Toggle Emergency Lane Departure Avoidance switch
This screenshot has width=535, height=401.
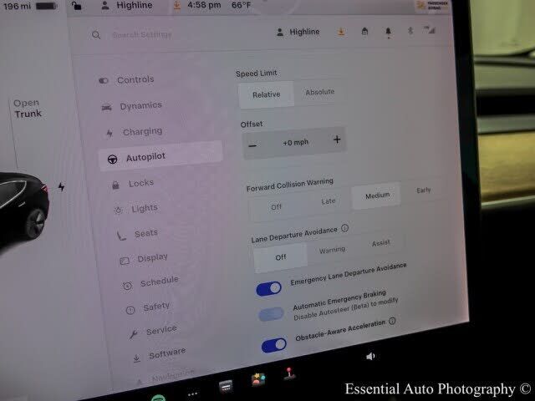point(269,288)
